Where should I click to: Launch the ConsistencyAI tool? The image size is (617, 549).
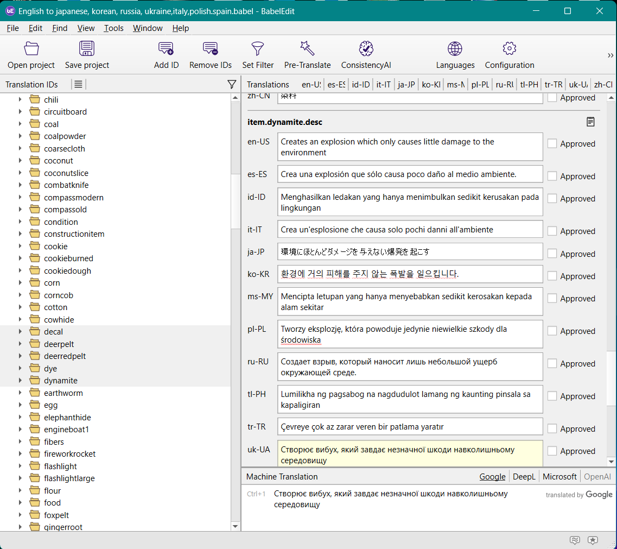click(x=366, y=49)
